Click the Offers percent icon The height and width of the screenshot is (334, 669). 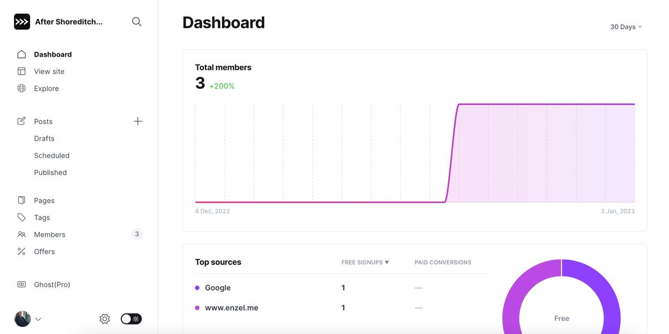tap(22, 252)
